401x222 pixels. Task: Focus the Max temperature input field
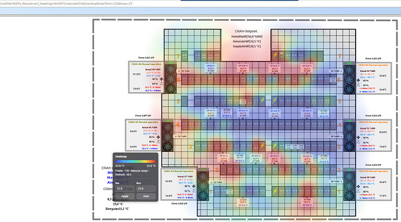pyautogui.click(x=146, y=188)
